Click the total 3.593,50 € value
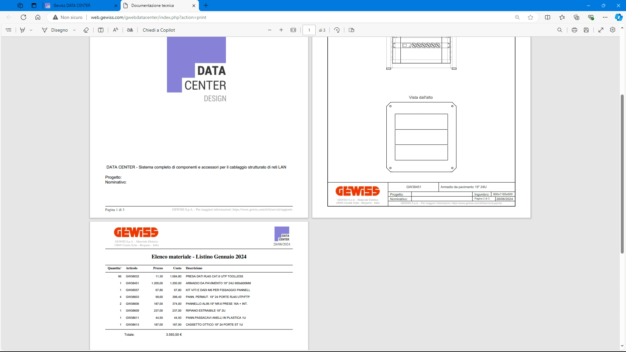Screen dimensions: 626x352 174,335
